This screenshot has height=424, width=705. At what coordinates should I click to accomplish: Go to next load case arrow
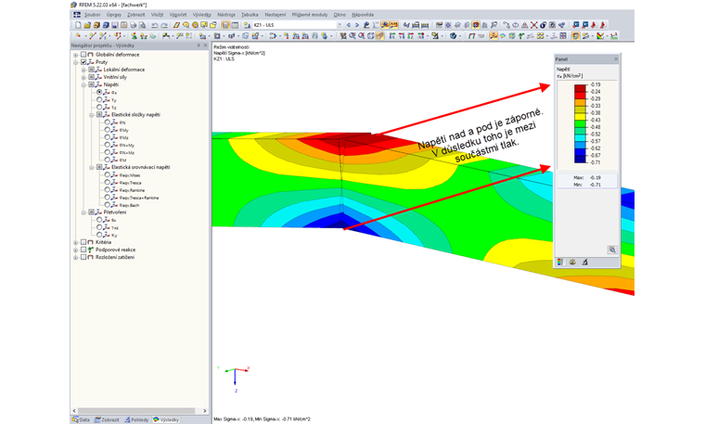click(x=357, y=25)
